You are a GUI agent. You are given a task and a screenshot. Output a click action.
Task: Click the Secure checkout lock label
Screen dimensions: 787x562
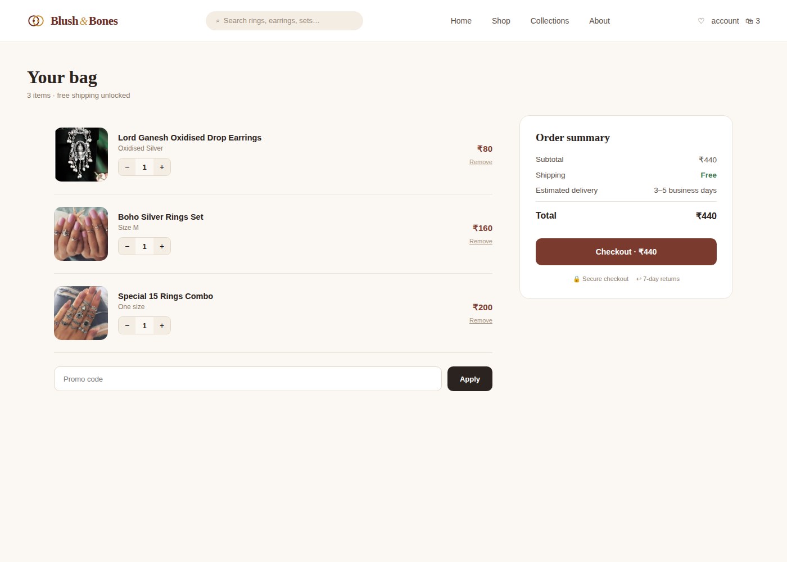pyautogui.click(x=600, y=279)
